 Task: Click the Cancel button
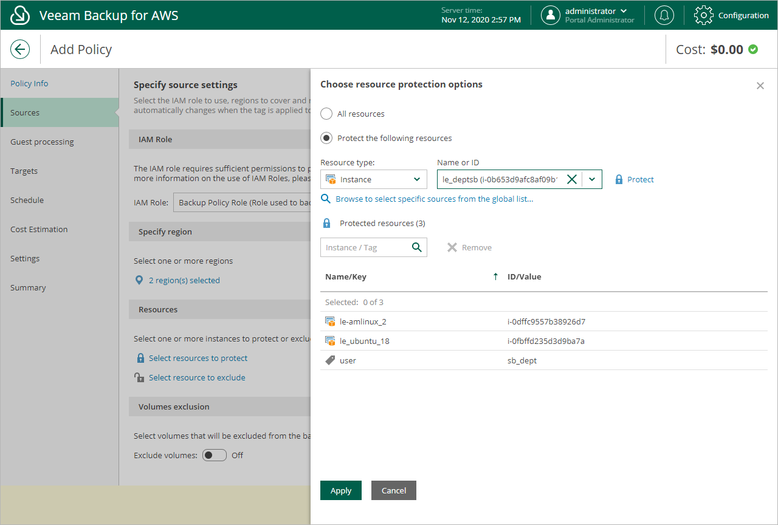(x=394, y=490)
